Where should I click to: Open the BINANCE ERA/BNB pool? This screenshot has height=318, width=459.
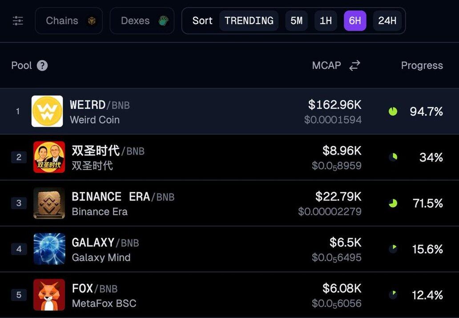(123, 197)
